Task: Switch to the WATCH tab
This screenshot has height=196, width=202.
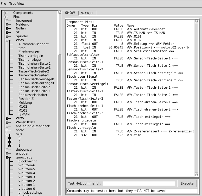Action: (x=87, y=13)
